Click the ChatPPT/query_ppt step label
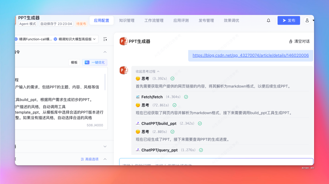The image size is (329, 184). click(159, 150)
